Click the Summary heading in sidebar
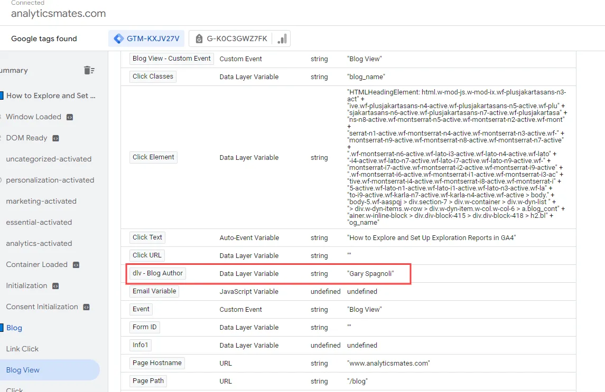Viewport: 605px width, 392px height. tap(14, 71)
